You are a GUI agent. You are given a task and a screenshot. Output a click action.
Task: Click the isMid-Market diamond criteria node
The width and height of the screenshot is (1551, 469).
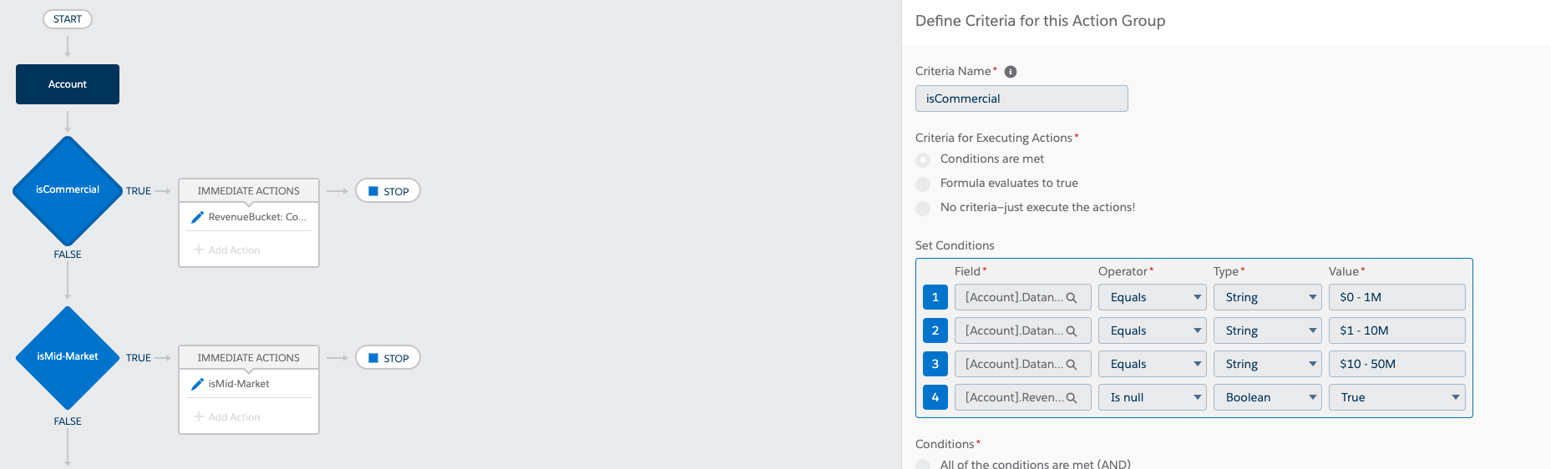click(x=68, y=357)
